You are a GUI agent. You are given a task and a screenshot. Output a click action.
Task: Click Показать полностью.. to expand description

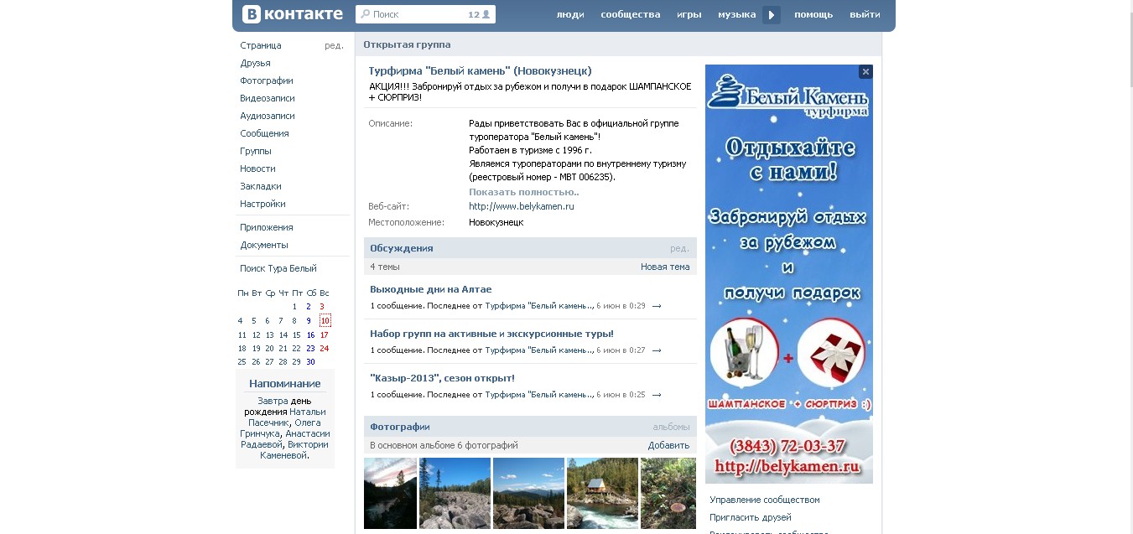[x=524, y=192]
